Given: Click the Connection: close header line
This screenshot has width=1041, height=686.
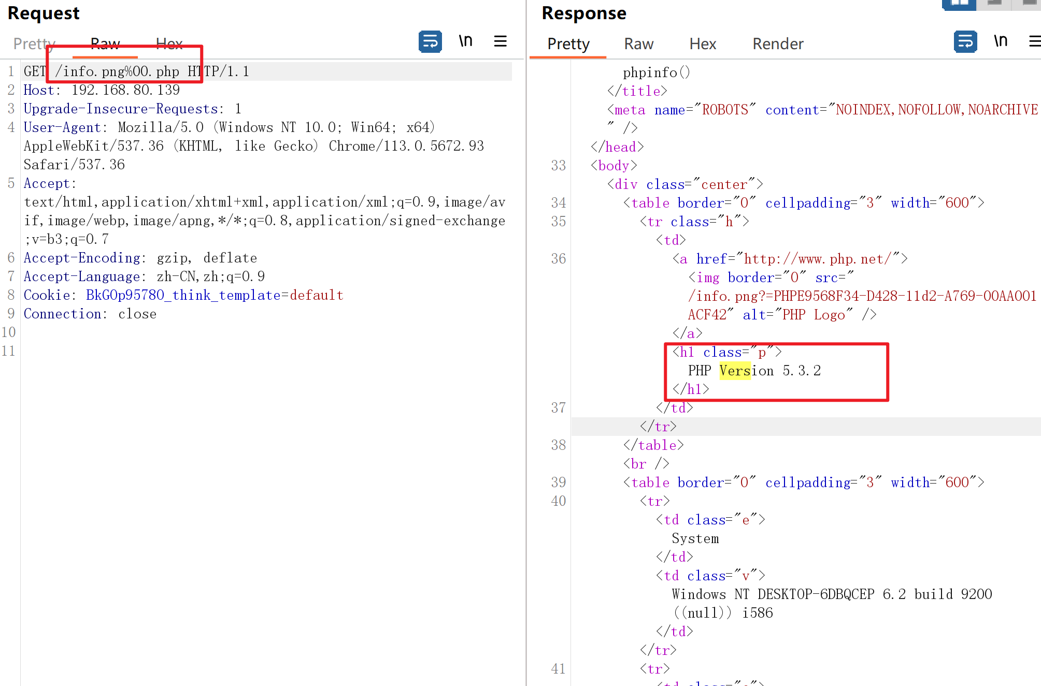Looking at the screenshot, I should [x=90, y=314].
